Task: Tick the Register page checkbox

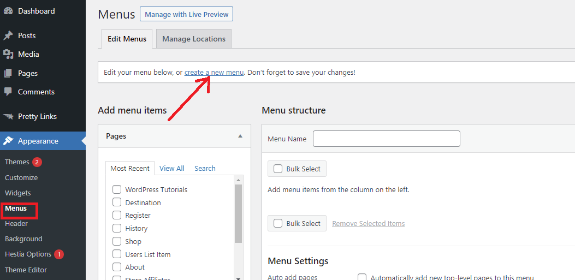Action: point(117,215)
